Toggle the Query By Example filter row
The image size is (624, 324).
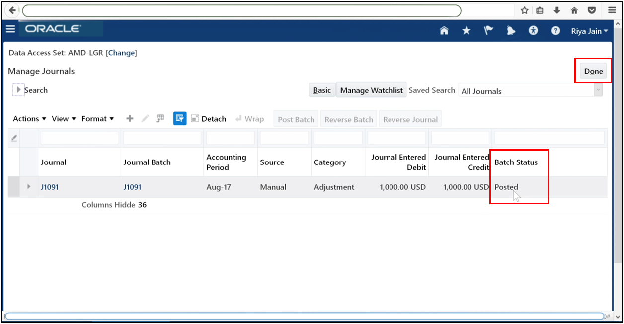pyautogui.click(x=180, y=118)
